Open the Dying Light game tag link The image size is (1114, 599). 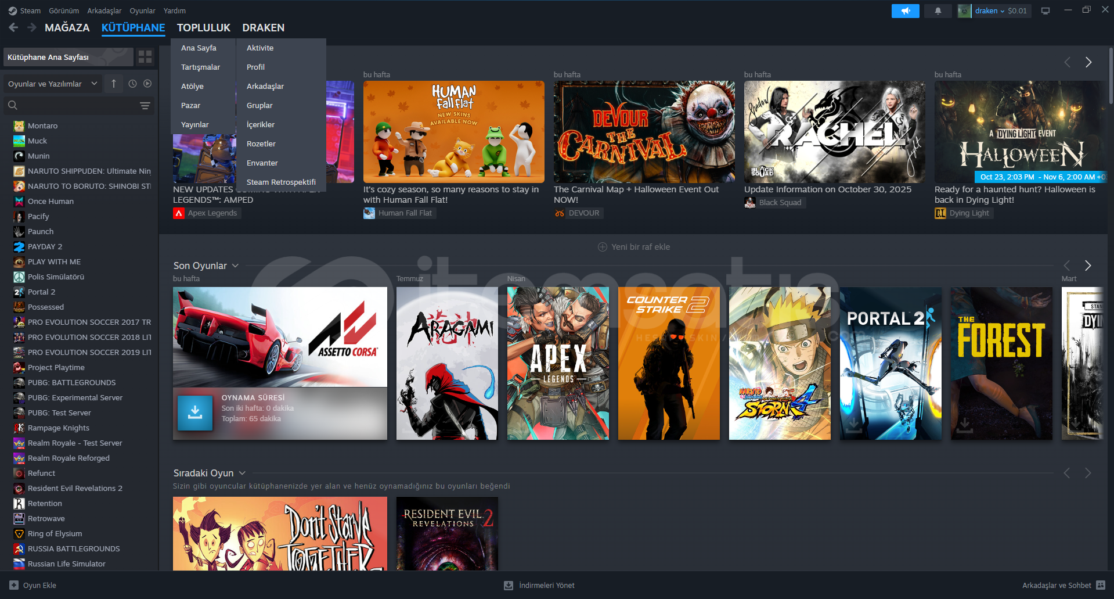(x=963, y=213)
